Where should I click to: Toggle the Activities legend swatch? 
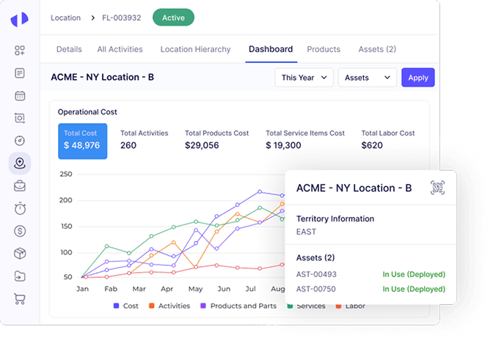click(x=151, y=306)
